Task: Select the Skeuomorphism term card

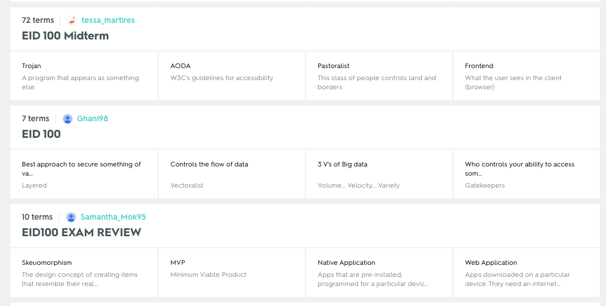Action: pos(84,272)
